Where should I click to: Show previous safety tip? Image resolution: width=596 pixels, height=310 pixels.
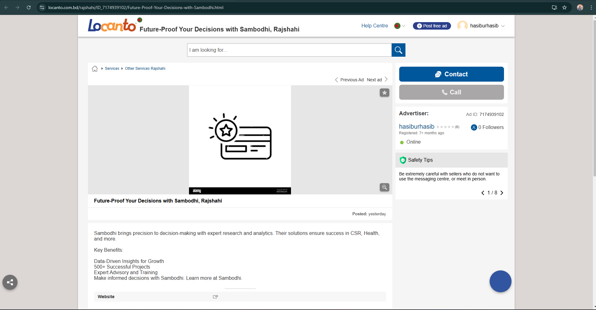(x=483, y=193)
